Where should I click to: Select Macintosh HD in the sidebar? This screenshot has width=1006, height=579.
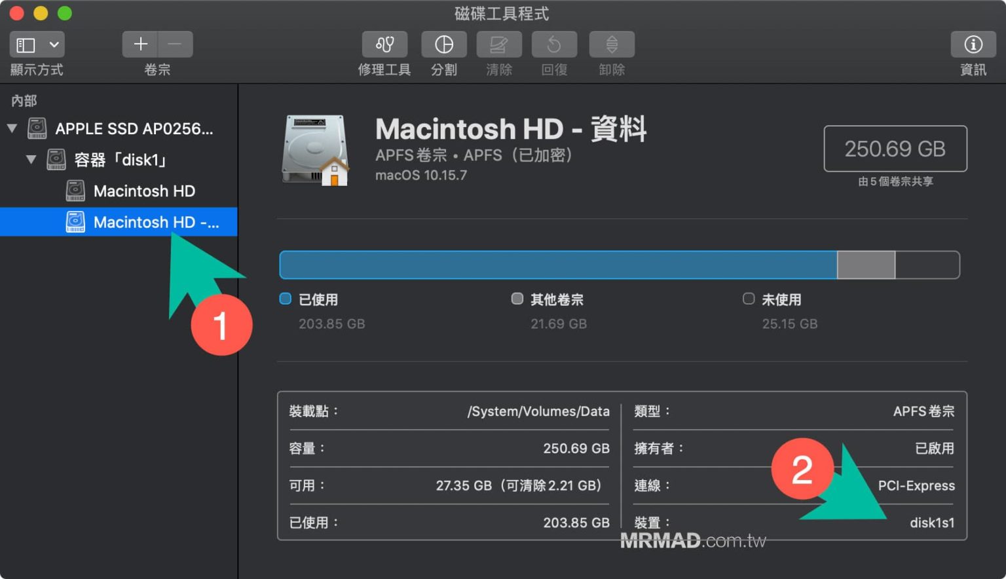[144, 191]
